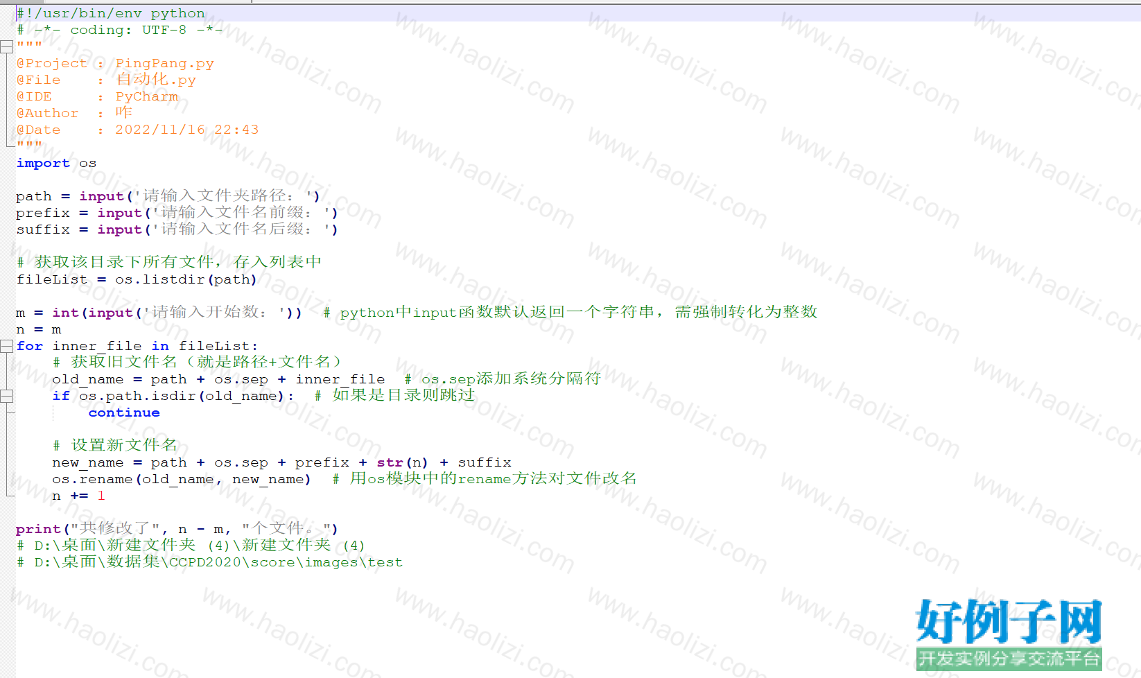Viewport: 1141px width, 678px height.
Task: Click the comment '# 如果是目录则跳过'
Action: tap(394, 395)
